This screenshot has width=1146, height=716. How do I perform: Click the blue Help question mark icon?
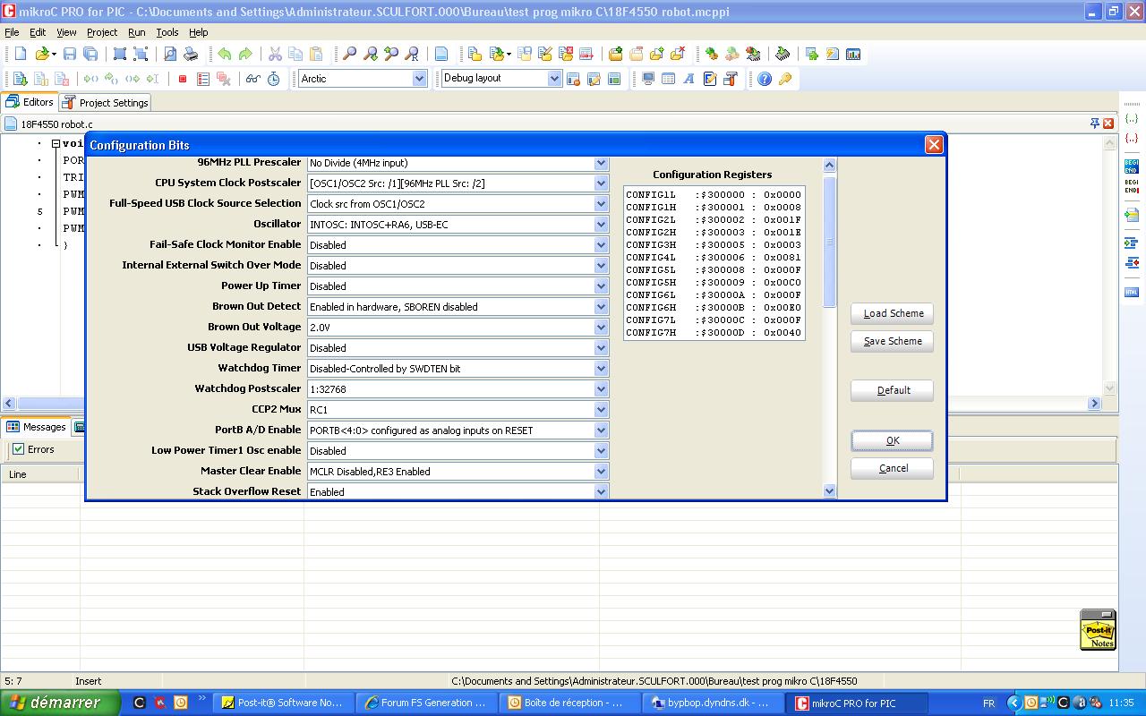click(x=765, y=79)
